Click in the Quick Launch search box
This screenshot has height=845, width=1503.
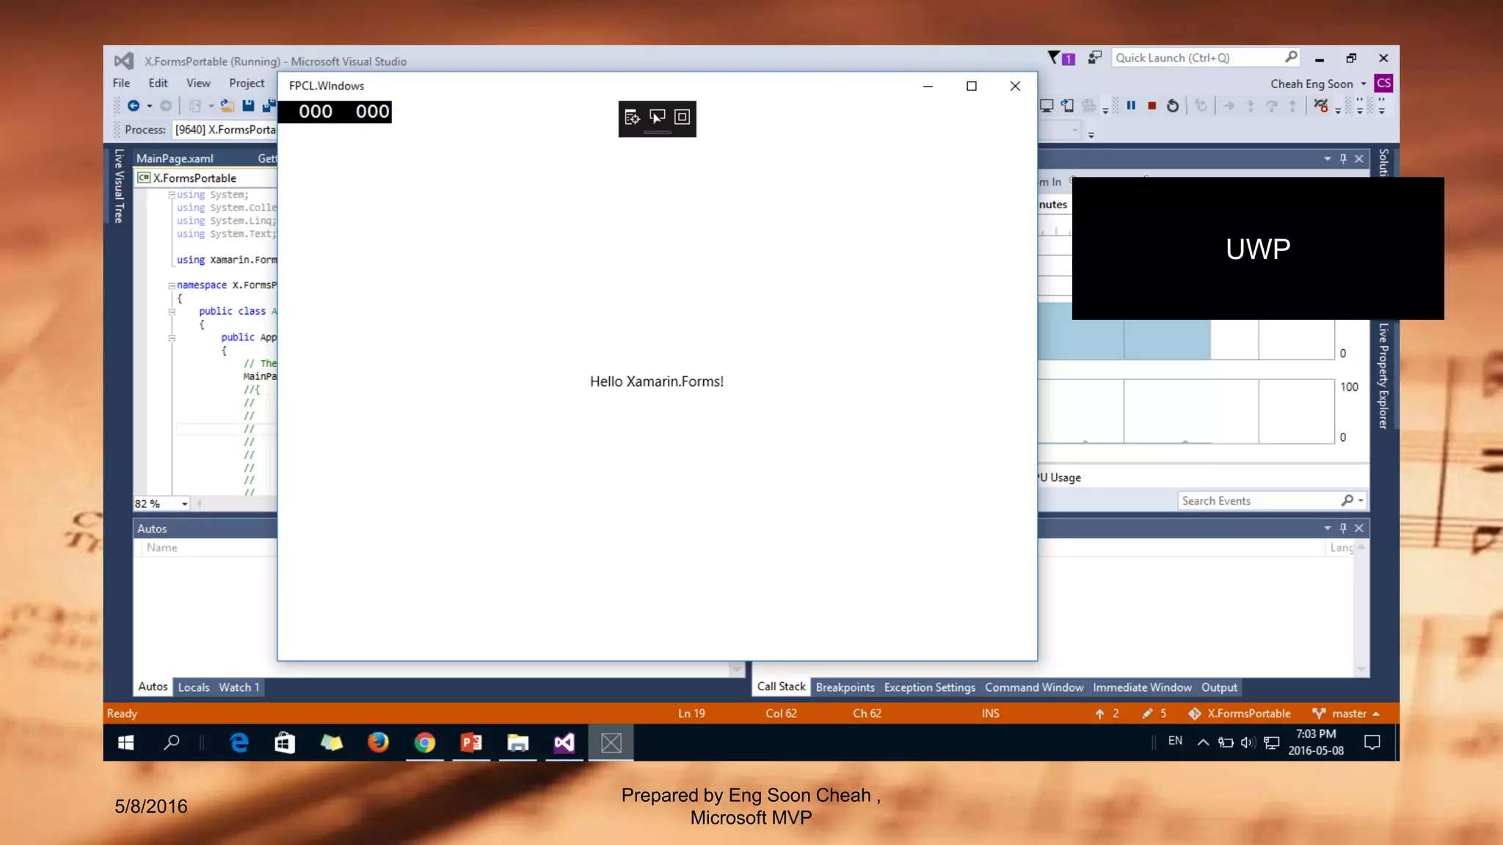[1198, 58]
